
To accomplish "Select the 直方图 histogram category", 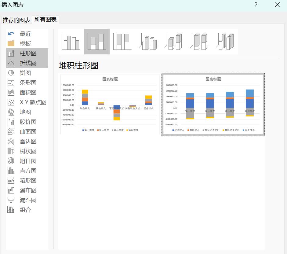I will click(27, 171).
